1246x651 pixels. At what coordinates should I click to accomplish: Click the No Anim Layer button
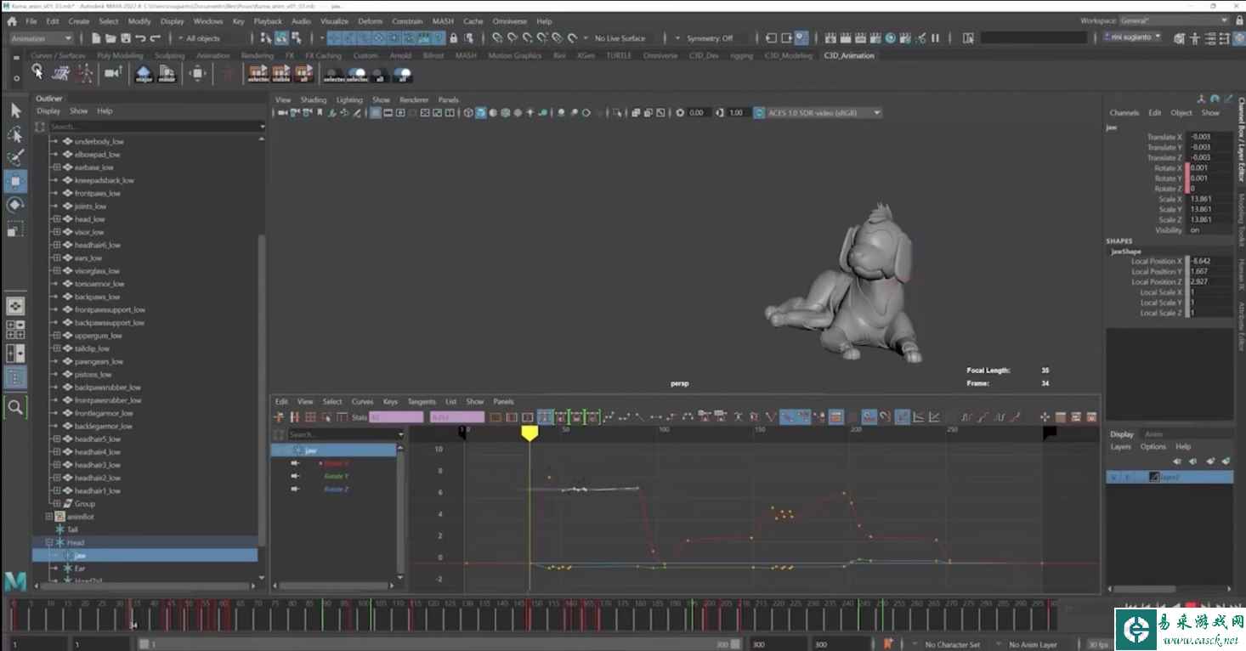(x=1033, y=644)
